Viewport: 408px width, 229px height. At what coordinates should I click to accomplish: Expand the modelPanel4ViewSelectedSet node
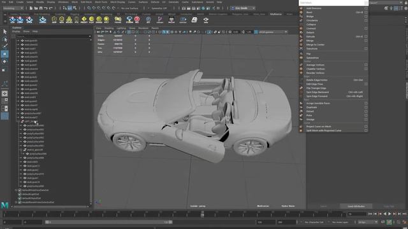pos(16,202)
